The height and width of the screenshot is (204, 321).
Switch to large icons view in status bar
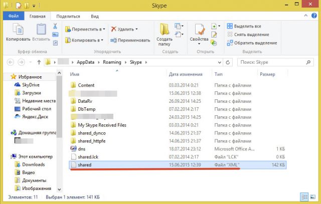[312, 197]
